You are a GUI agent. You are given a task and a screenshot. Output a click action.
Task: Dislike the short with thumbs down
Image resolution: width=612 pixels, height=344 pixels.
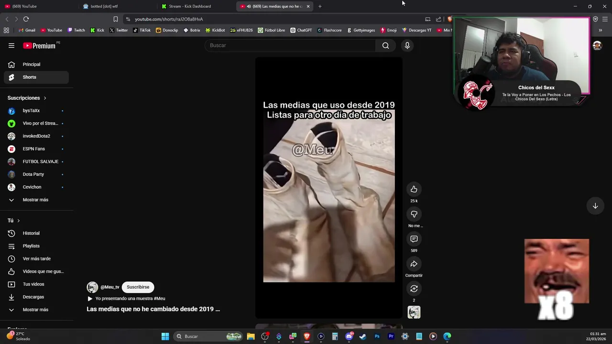414,214
